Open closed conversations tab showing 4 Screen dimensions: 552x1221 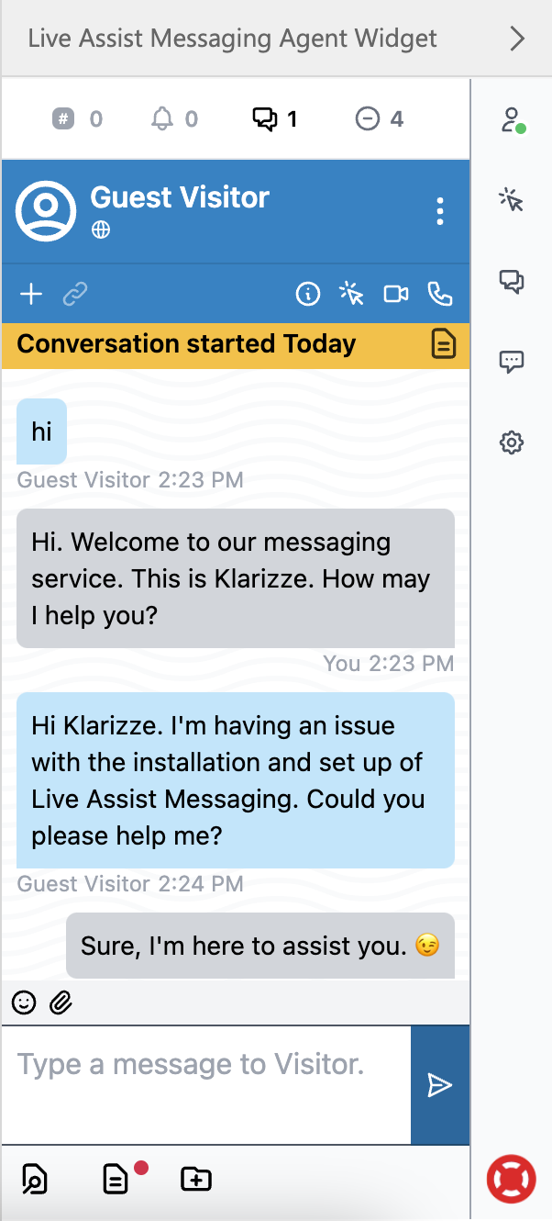click(x=380, y=118)
